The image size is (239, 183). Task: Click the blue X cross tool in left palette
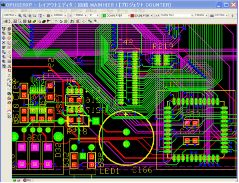click(x=4, y=43)
